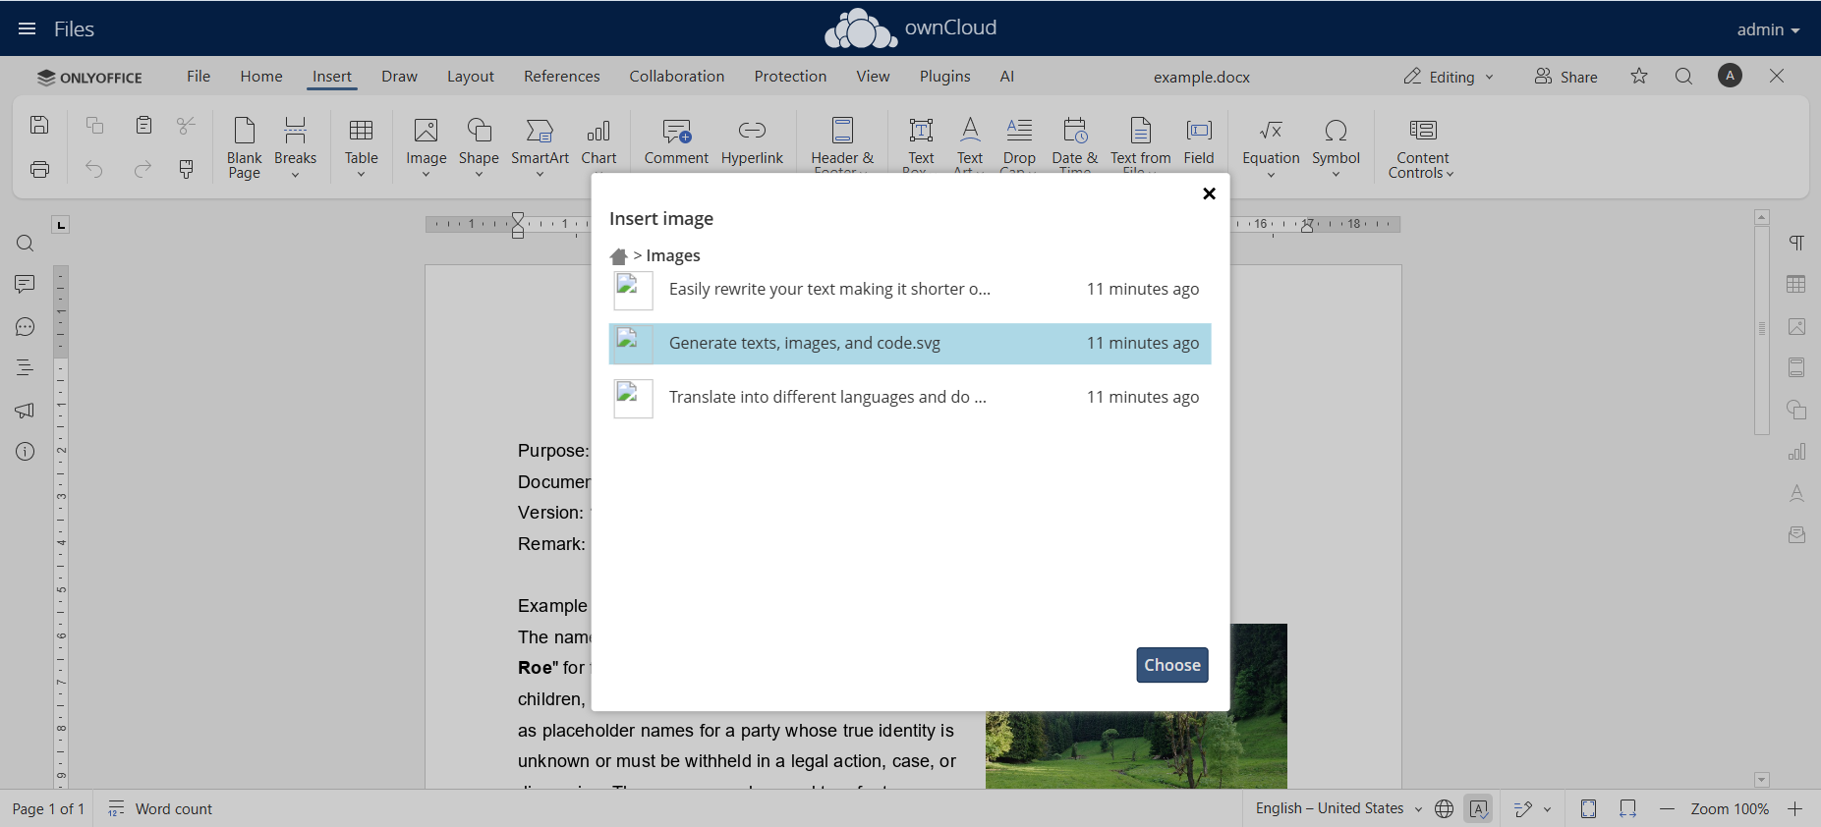Switch to the Home tab
1821x827 pixels.
click(x=261, y=76)
